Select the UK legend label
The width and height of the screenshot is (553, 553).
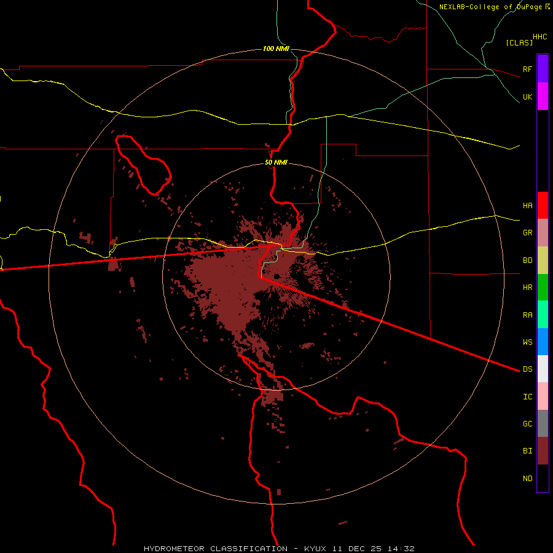[x=527, y=96]
